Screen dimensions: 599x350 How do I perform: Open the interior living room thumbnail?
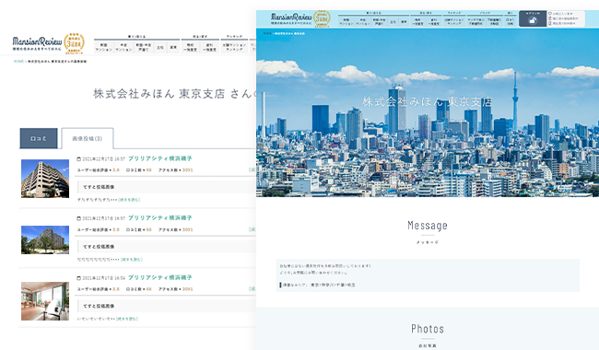[x=45, y=301]
